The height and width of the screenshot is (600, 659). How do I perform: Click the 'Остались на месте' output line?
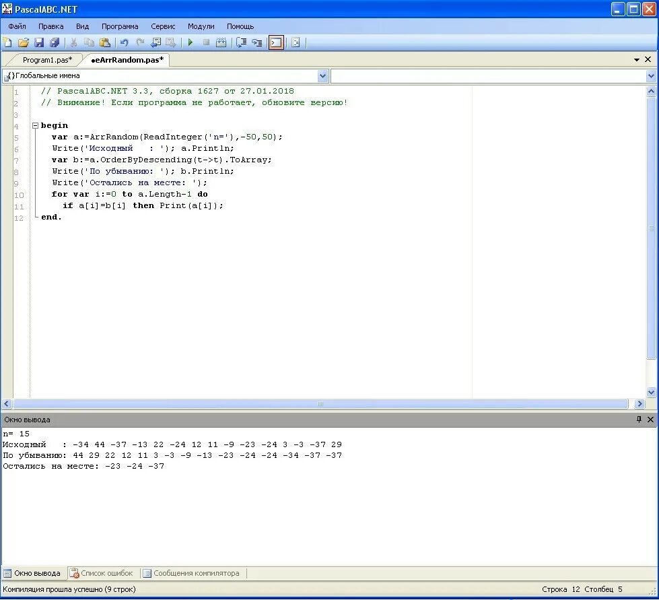83,466
